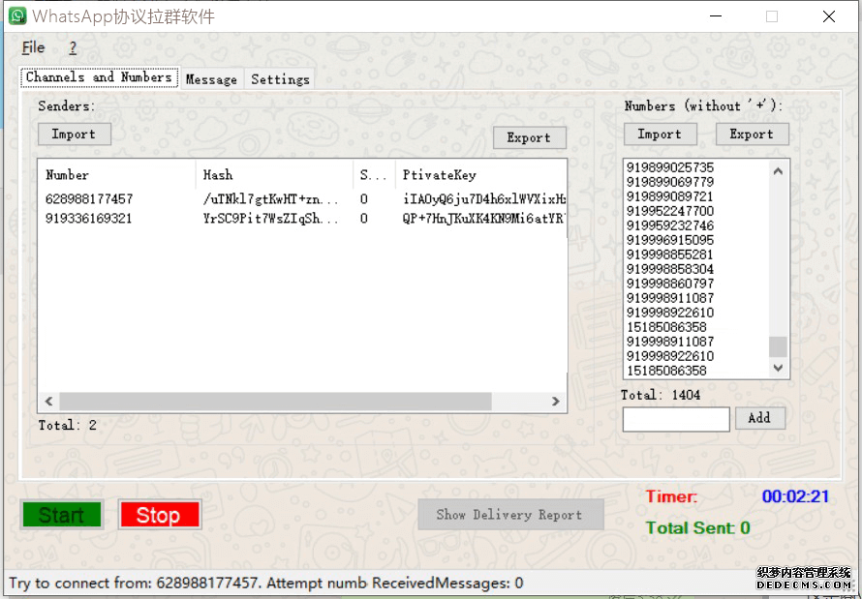Select number 919996915095 in the list

coord(670,240)
